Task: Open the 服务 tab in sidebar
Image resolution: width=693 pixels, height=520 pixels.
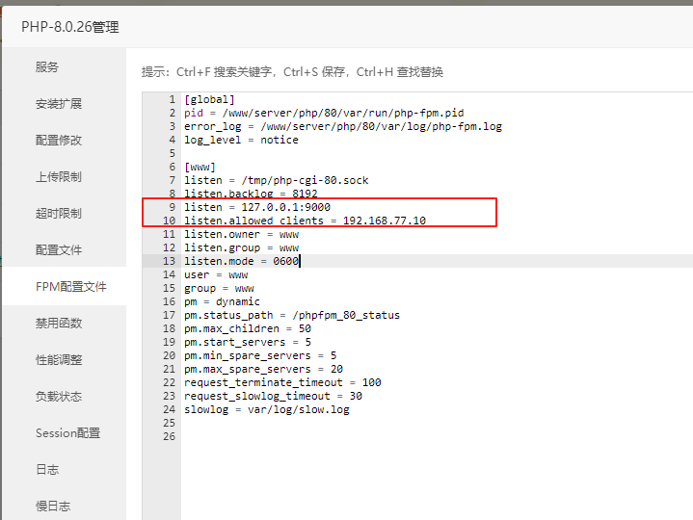Action: (x=47, y=66)
